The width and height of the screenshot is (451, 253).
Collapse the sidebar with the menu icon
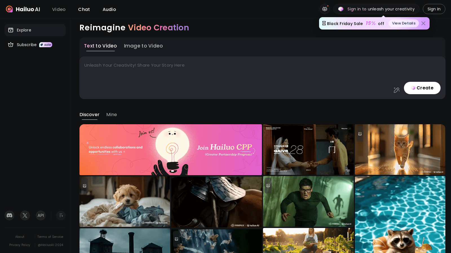coord(61,216)
